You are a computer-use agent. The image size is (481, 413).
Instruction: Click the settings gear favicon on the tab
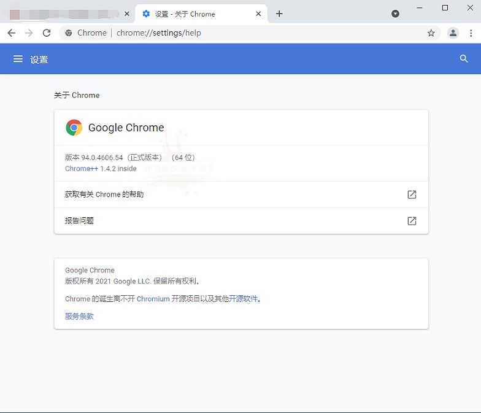pos(146,14)
